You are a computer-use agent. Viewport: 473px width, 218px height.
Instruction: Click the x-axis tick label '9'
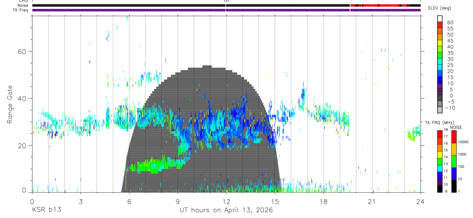click(x=178, y=201)
